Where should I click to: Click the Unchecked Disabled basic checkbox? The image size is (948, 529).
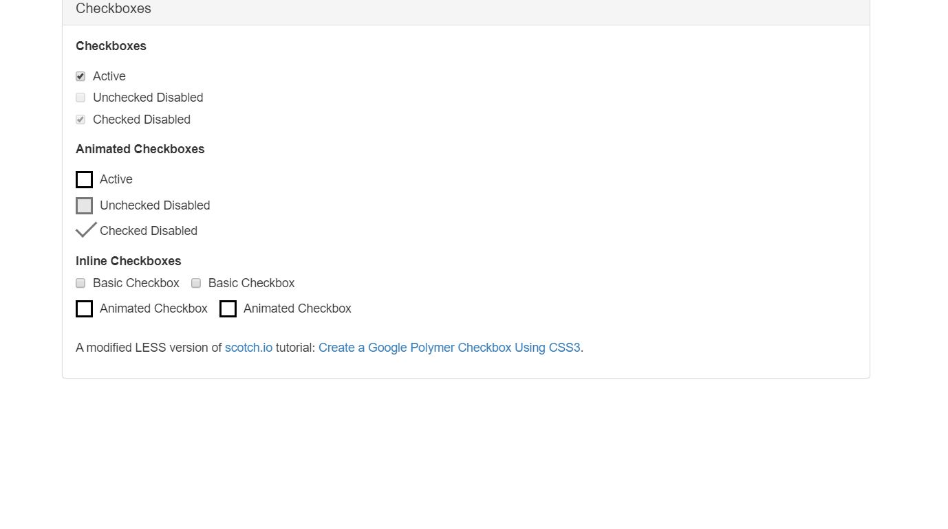80,98
